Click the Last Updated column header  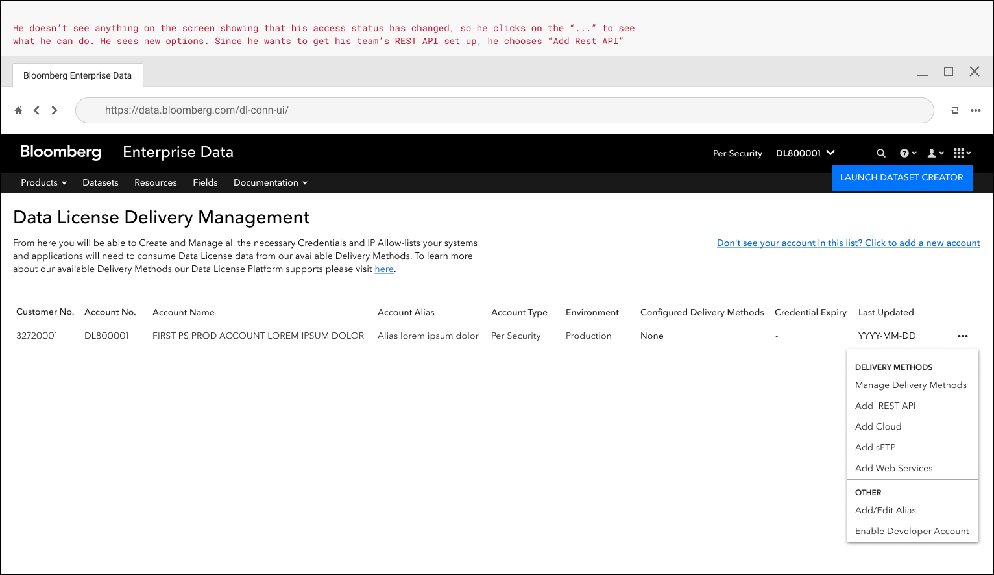coord(886,313)
